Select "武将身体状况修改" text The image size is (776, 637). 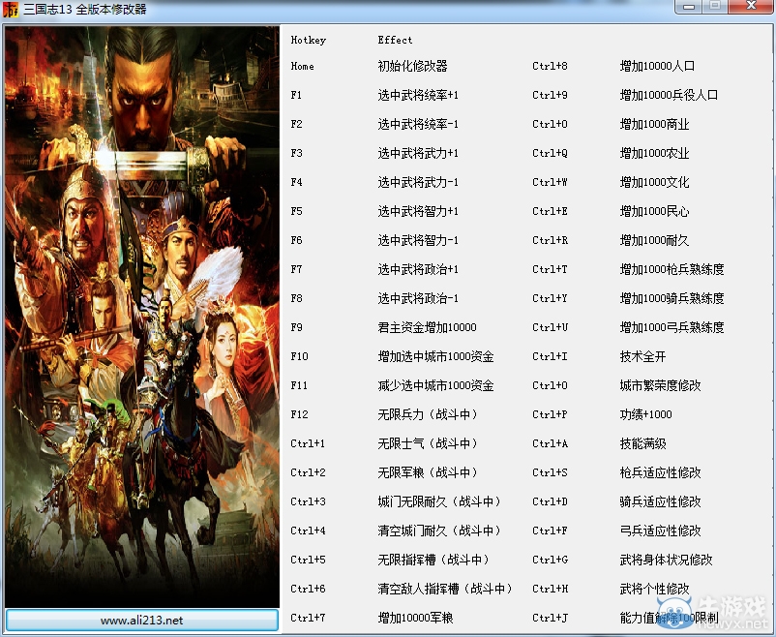[x=666, y=560]
